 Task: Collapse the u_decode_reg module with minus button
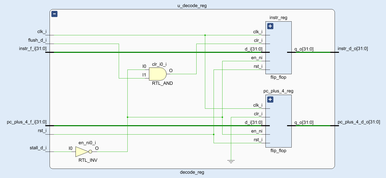54,14
